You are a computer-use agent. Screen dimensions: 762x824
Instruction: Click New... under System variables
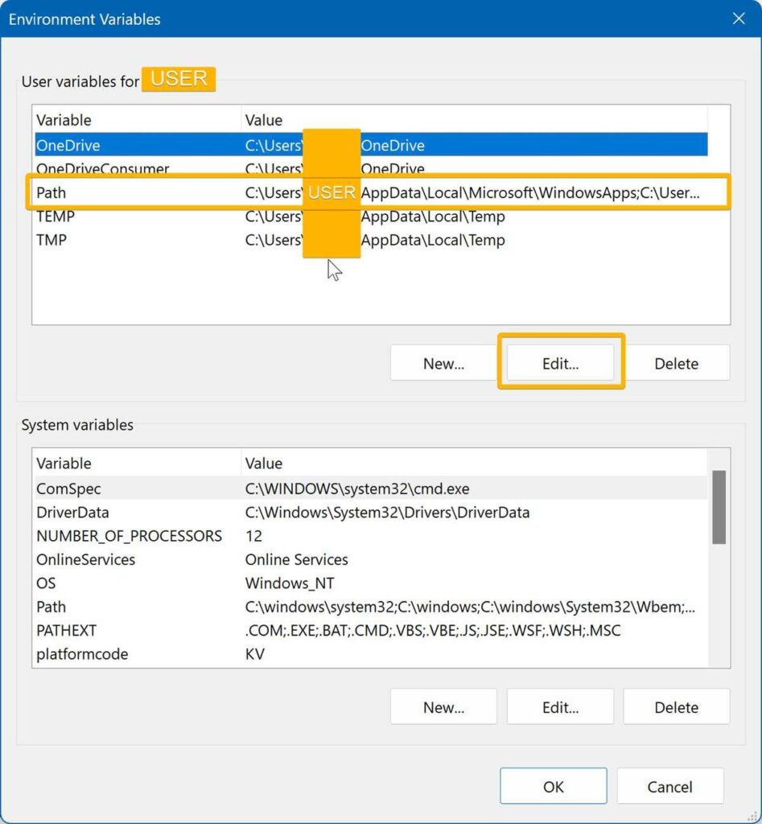pos(443,707)
